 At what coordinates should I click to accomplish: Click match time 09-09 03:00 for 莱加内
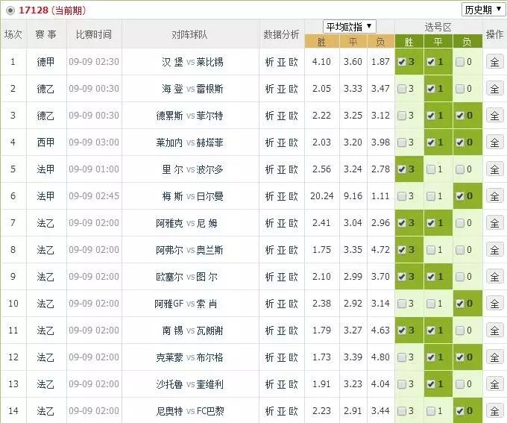click(x=94, y=142)
